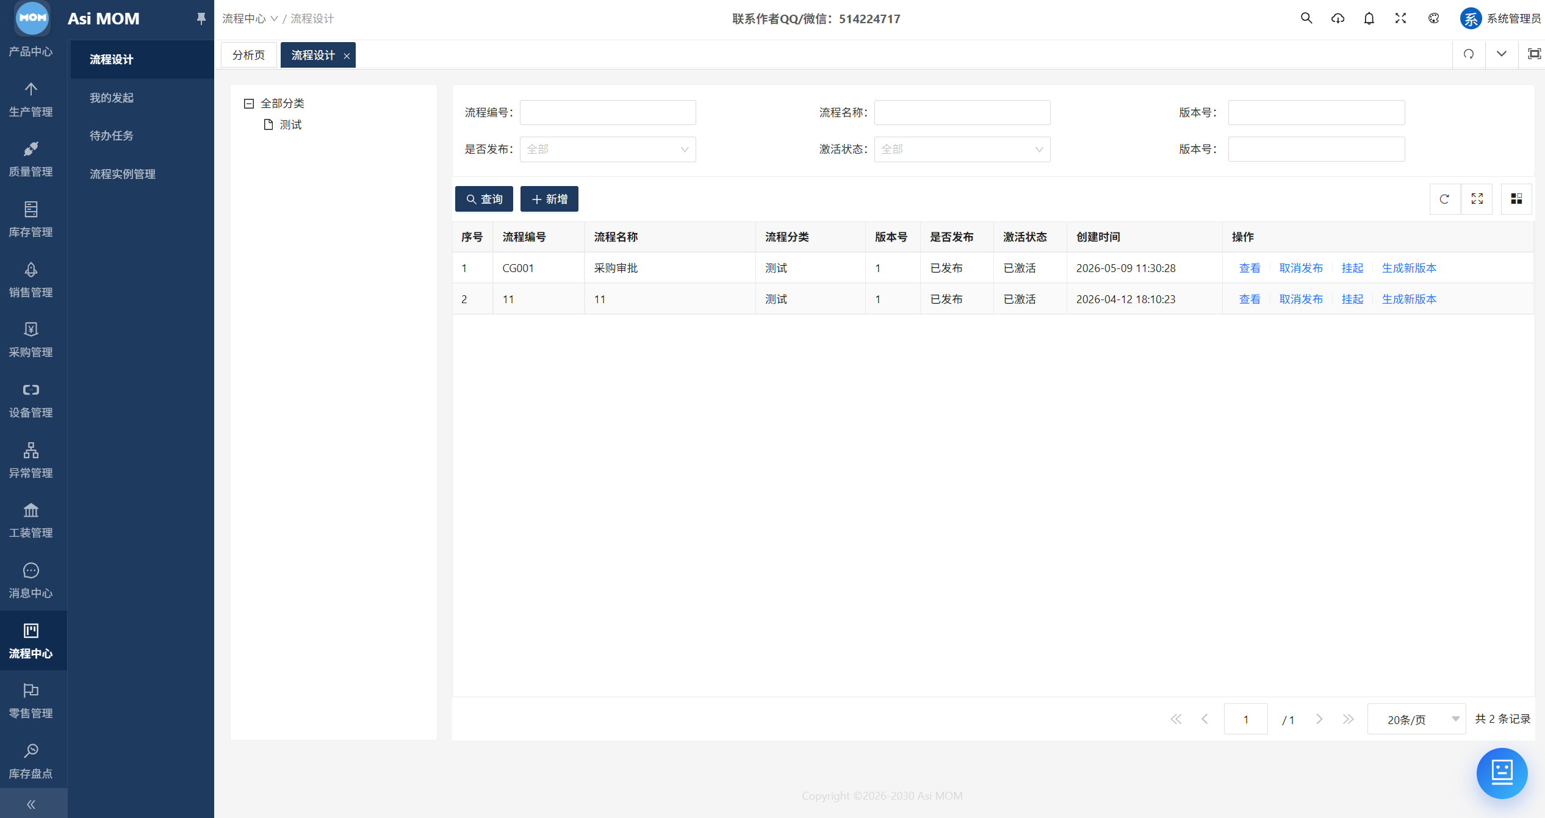
Task: Toggle fullscreen from the header icon
Action: (1400, 18)
